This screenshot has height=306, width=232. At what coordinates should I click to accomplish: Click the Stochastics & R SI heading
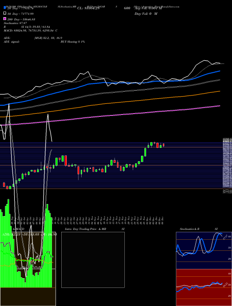click(x=199, y=229)
